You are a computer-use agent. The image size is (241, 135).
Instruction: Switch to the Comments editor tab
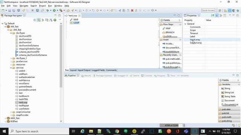(111, 70)
